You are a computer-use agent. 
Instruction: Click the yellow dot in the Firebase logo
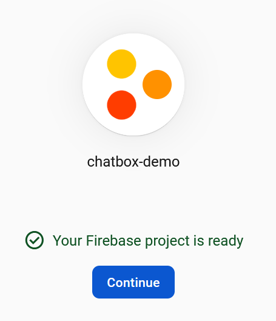[121, 64]
